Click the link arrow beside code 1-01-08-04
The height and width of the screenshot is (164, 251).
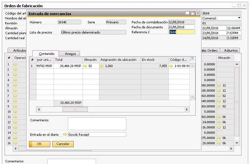[171, 66]
